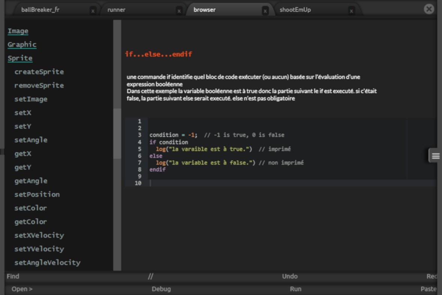The image size is (442, 295).
Task: View the getAngle entry
Action: (x=31, y=181)
